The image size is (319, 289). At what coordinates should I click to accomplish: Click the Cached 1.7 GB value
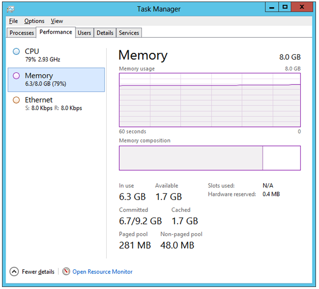pos(185,221)
